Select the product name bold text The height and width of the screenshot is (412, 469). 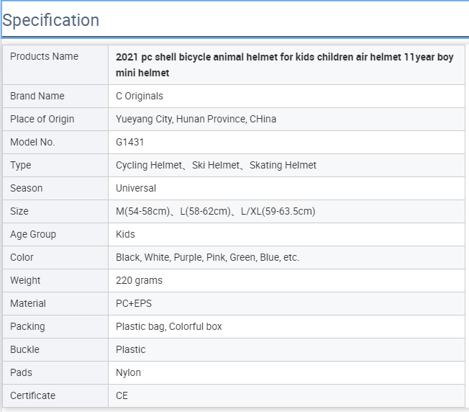(284, 65)
